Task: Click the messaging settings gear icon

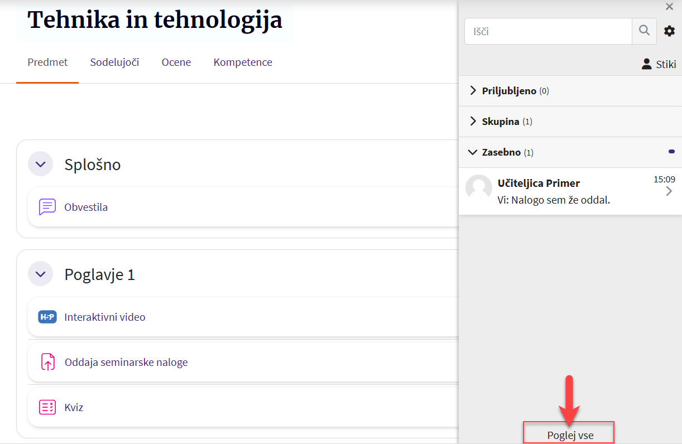Action: click(669, 31)
